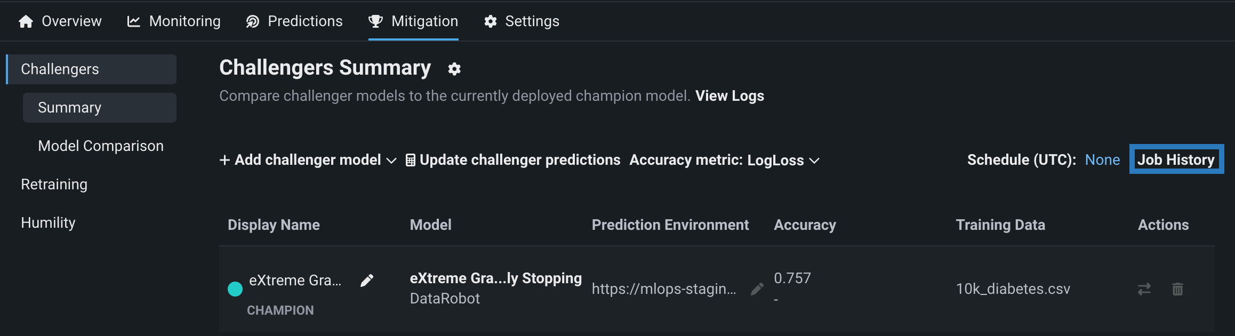The image size is (1235, 336).
Task: Click calculator icon beside Update challenger predictions
Action: pos(410,160)
